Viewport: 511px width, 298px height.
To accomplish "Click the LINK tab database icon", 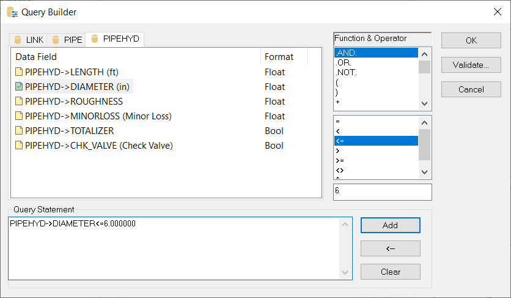I will [x=18, y=40].
